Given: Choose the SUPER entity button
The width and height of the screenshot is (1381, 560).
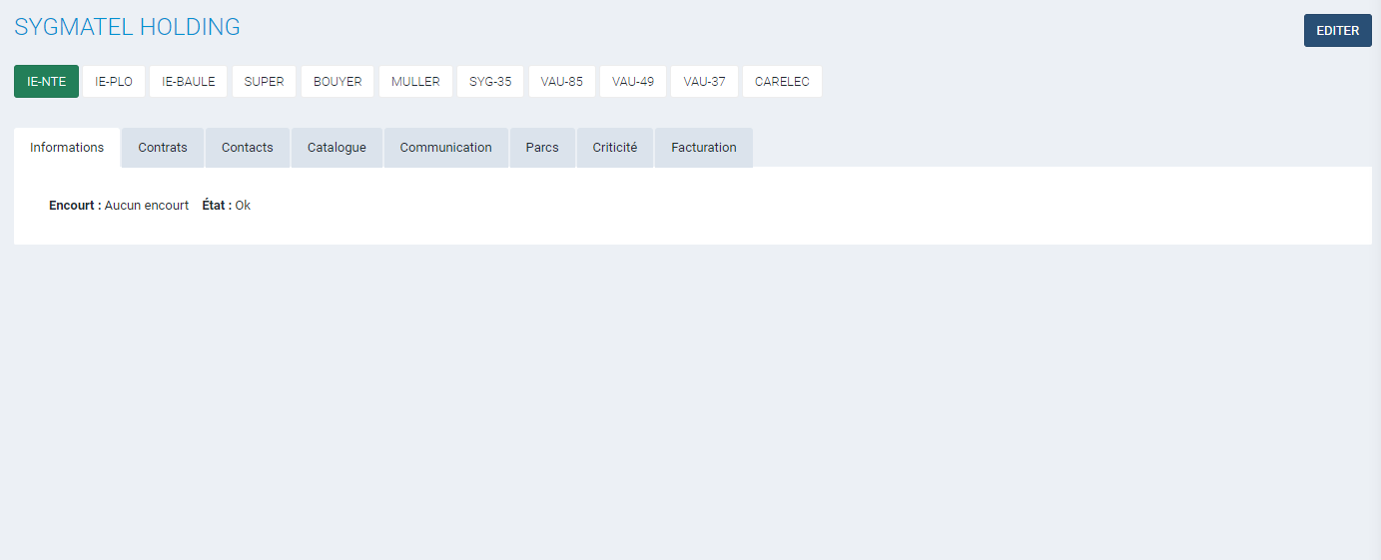Looking at the screenshot, I should 265,82.
